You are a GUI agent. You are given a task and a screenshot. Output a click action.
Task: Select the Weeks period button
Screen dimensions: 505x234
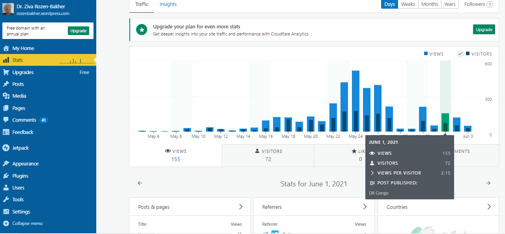click(x=408, y=4)
